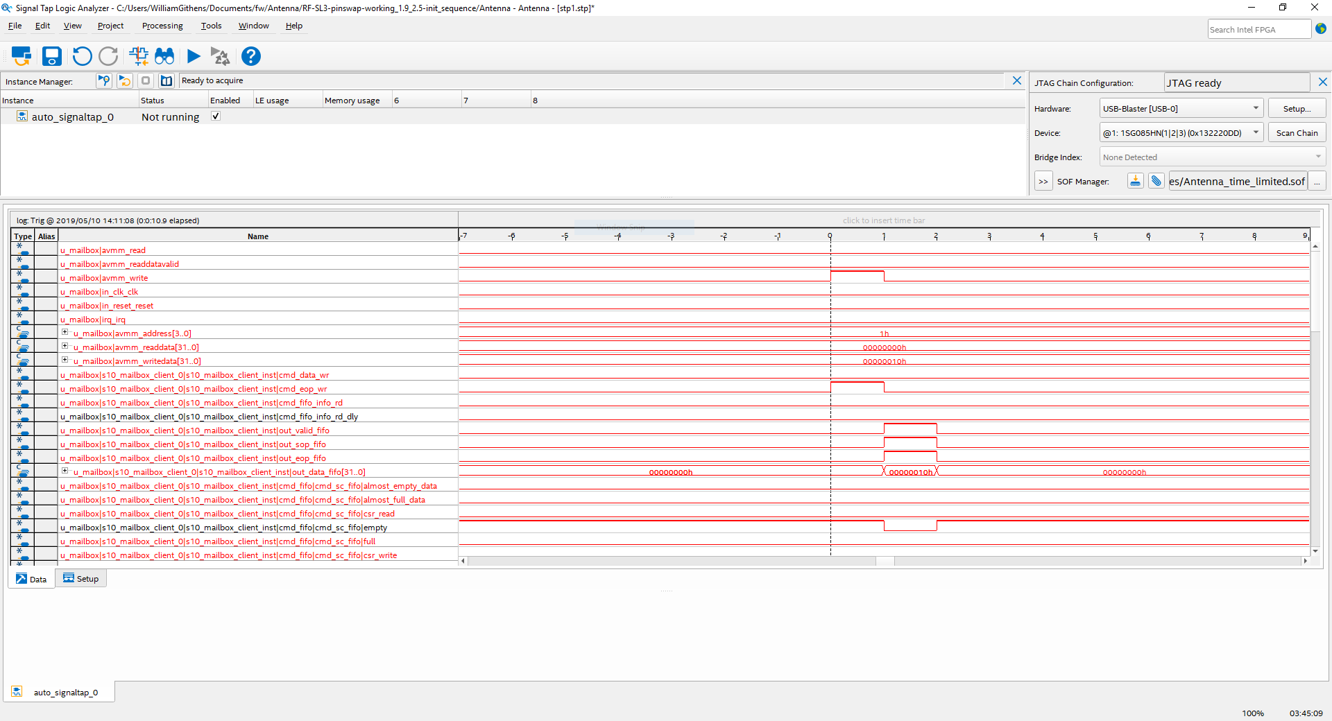Click the bus type icon for avmm_address
The height and width of the screenshot is (721, 1332).
23,333
